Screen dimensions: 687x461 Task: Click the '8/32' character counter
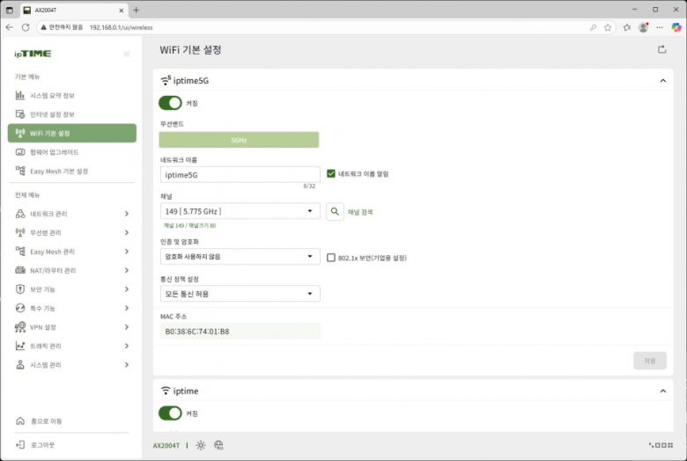click(309, 186)
